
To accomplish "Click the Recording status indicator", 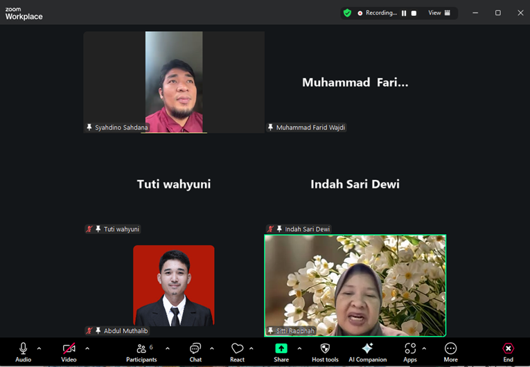I will tap(378, 13).
